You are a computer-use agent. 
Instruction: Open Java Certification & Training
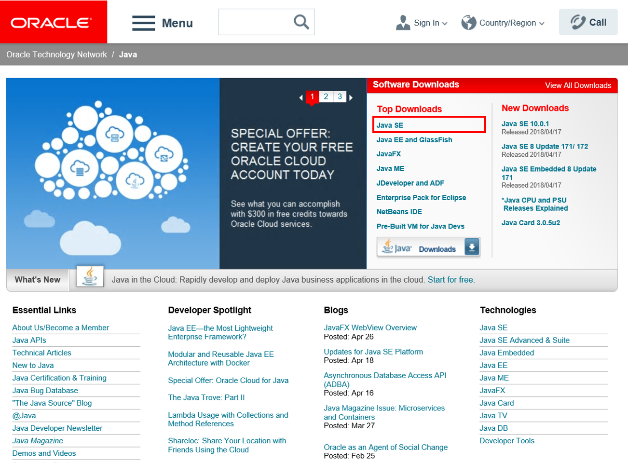tap(59, 378)
